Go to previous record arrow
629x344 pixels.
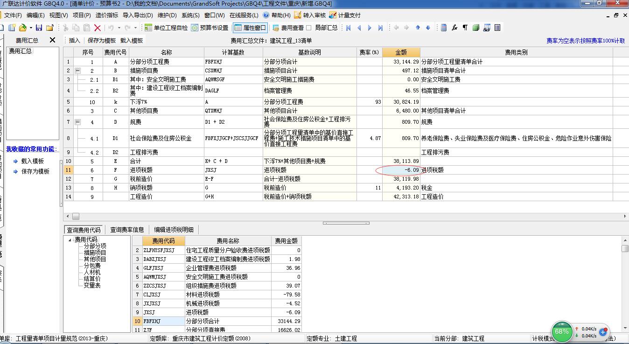[x=359, y=28]
